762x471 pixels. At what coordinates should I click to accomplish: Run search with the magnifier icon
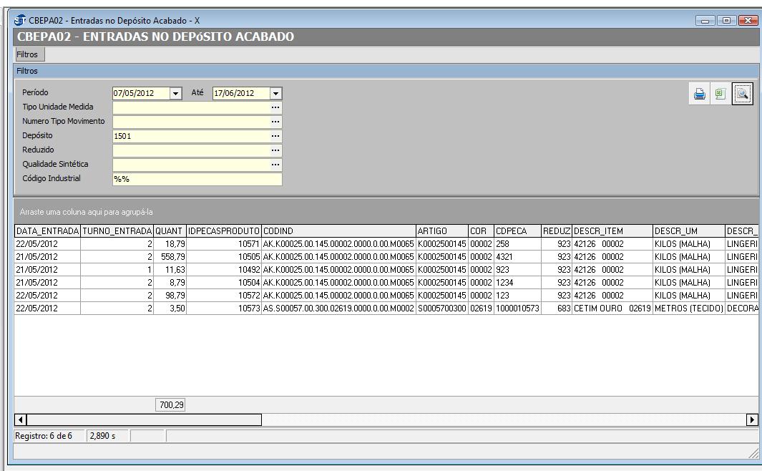coord(742,94)
